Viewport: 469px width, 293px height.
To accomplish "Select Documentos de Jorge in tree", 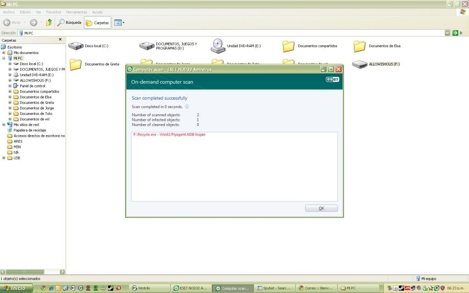I will pos(37,108).
